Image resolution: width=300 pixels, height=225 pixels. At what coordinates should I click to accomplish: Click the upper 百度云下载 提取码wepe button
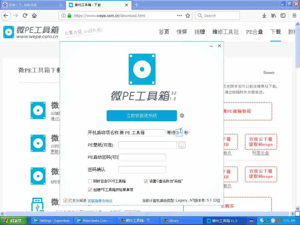pyautogui.click(x=261, y=142)
